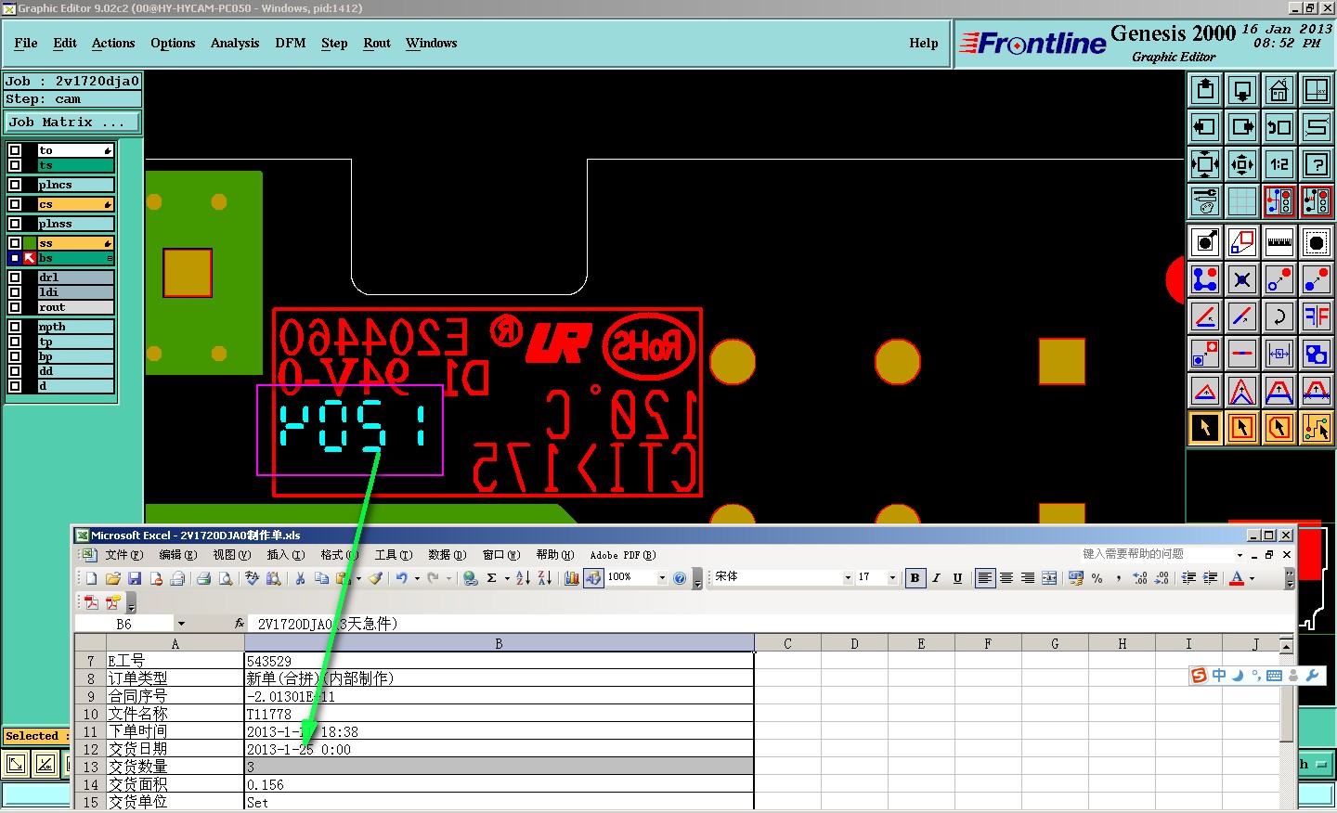Click Excel Undo arrow icon
This screenshot has height=813, width=1337.
pos(401,578)
